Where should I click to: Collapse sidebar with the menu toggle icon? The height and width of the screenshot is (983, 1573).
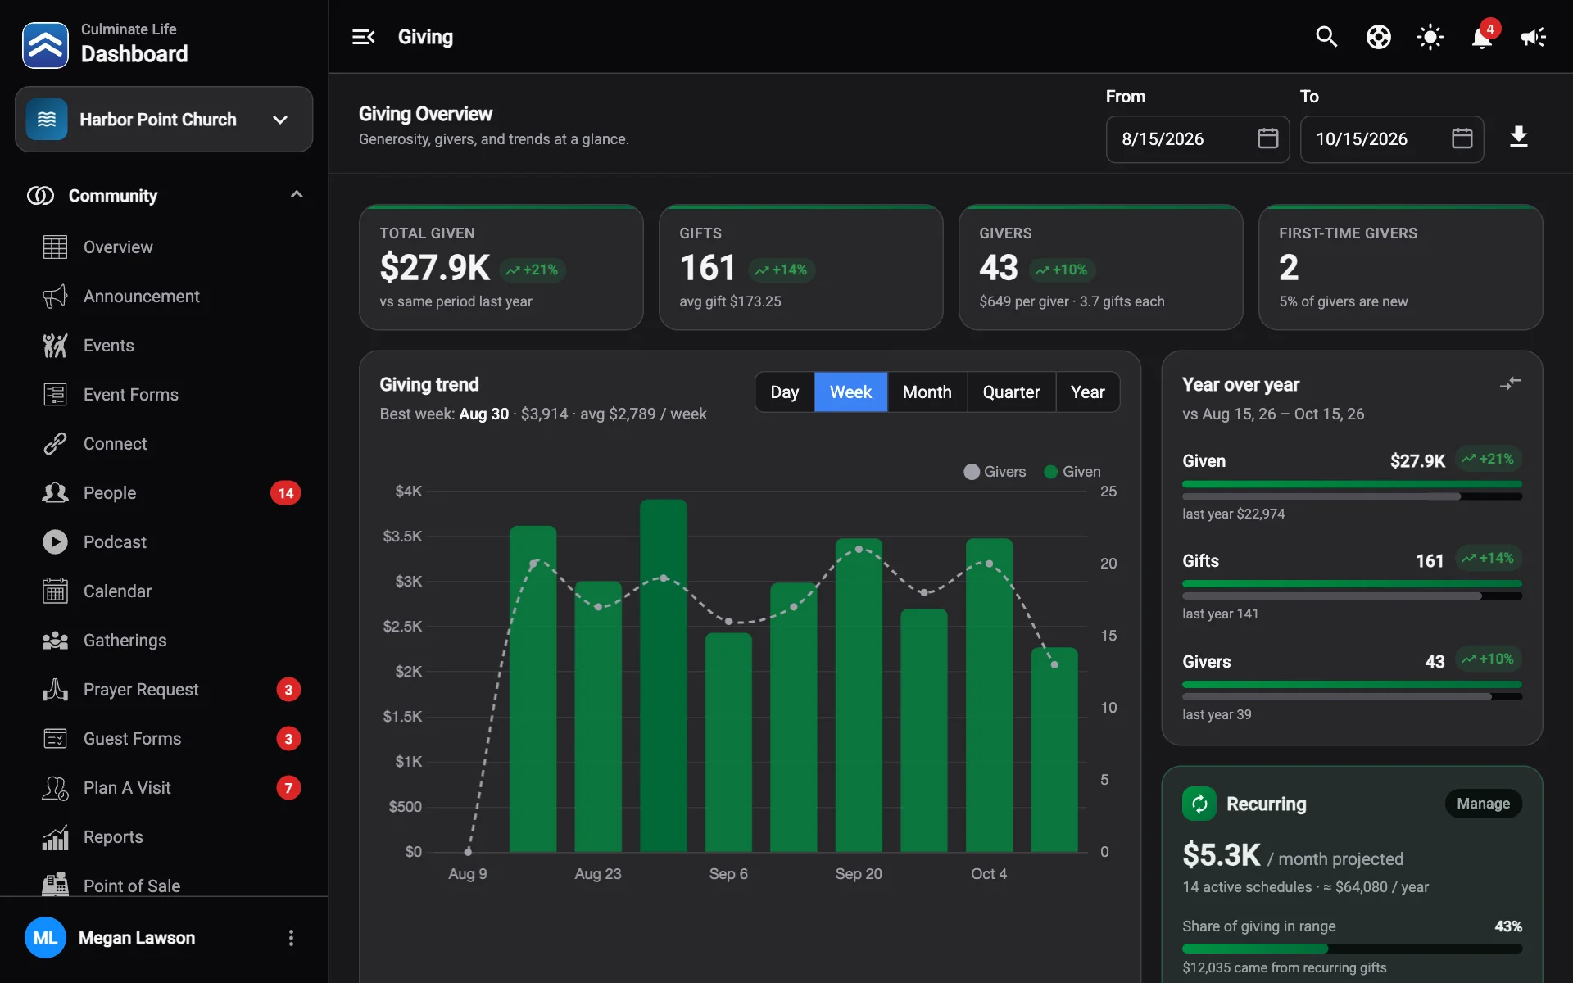(363, 37)
